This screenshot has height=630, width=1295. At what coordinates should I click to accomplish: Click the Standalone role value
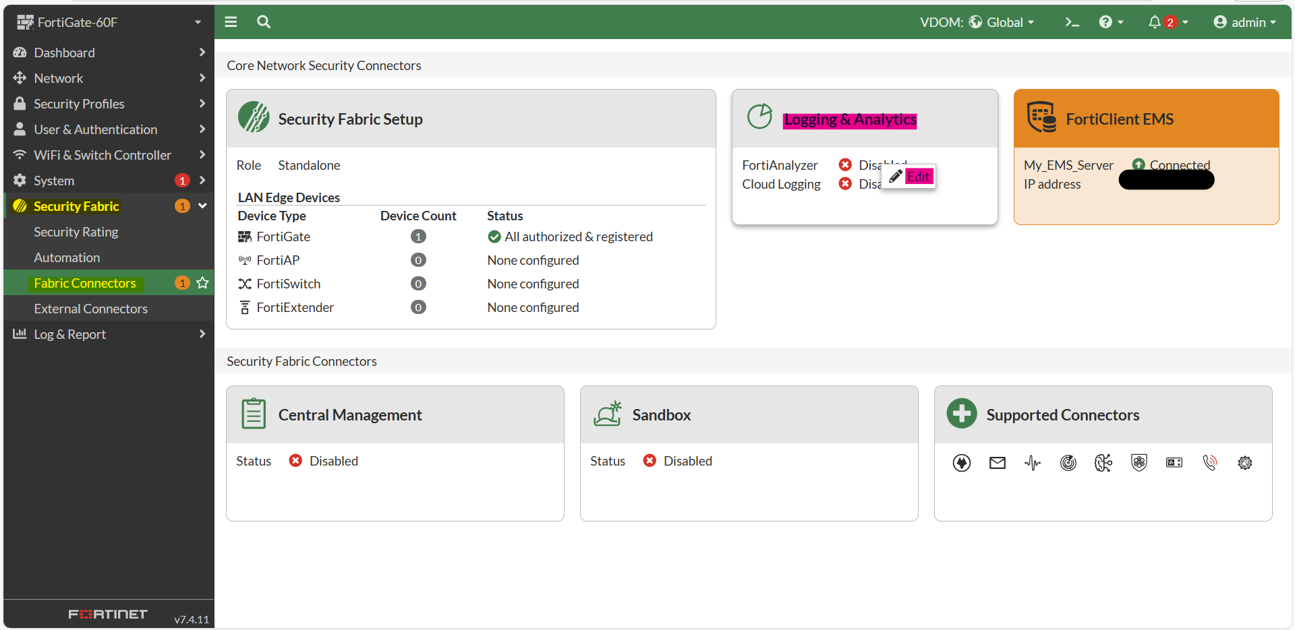coord(309,165)
